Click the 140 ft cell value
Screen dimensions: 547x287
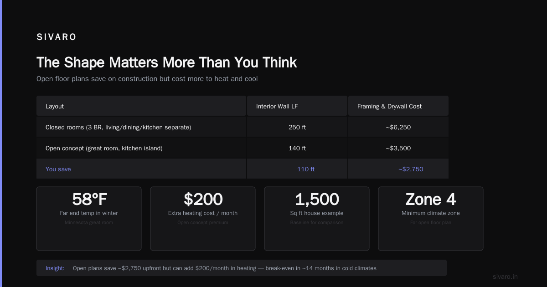(x=297, y=148)
